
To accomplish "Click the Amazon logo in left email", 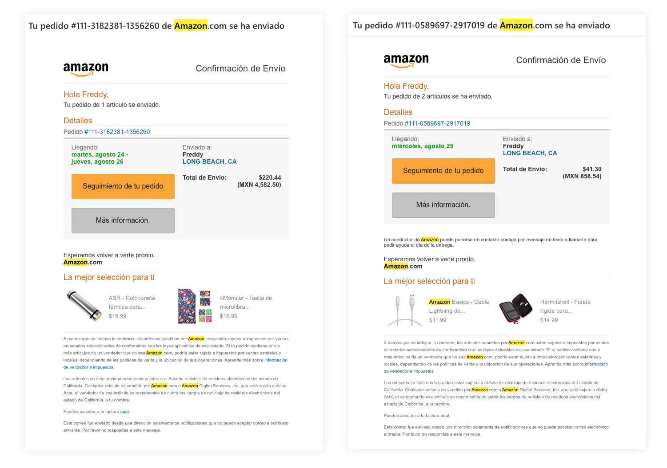I will pos(86,69).
